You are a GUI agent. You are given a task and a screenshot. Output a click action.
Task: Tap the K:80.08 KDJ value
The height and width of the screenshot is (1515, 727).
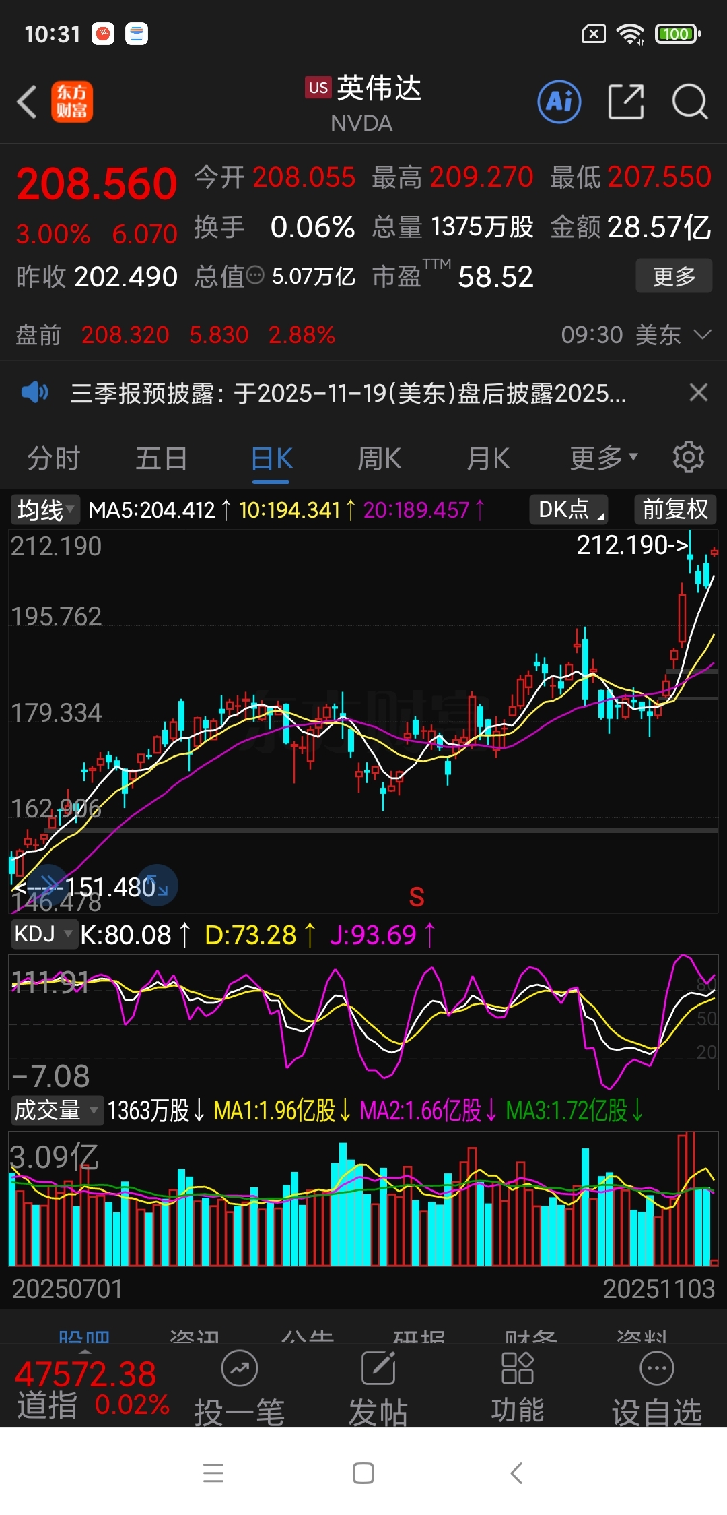(x=135, y=935)
